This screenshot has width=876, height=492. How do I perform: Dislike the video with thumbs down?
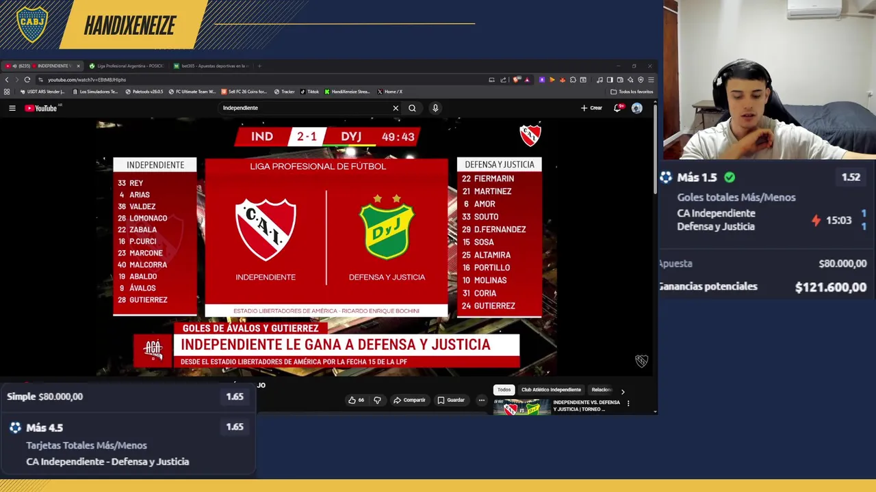pos(377,400)
